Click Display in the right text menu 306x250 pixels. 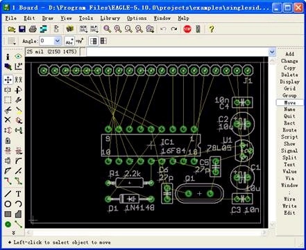289,82
